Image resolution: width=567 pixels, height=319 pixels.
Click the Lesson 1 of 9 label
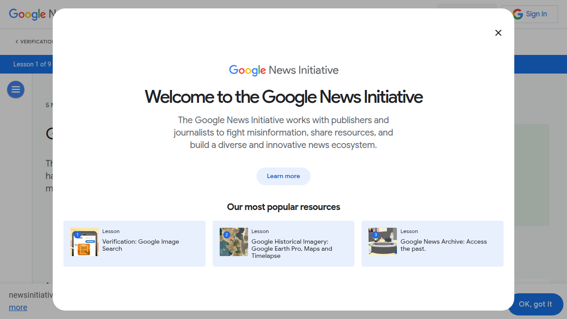[32, 64]
